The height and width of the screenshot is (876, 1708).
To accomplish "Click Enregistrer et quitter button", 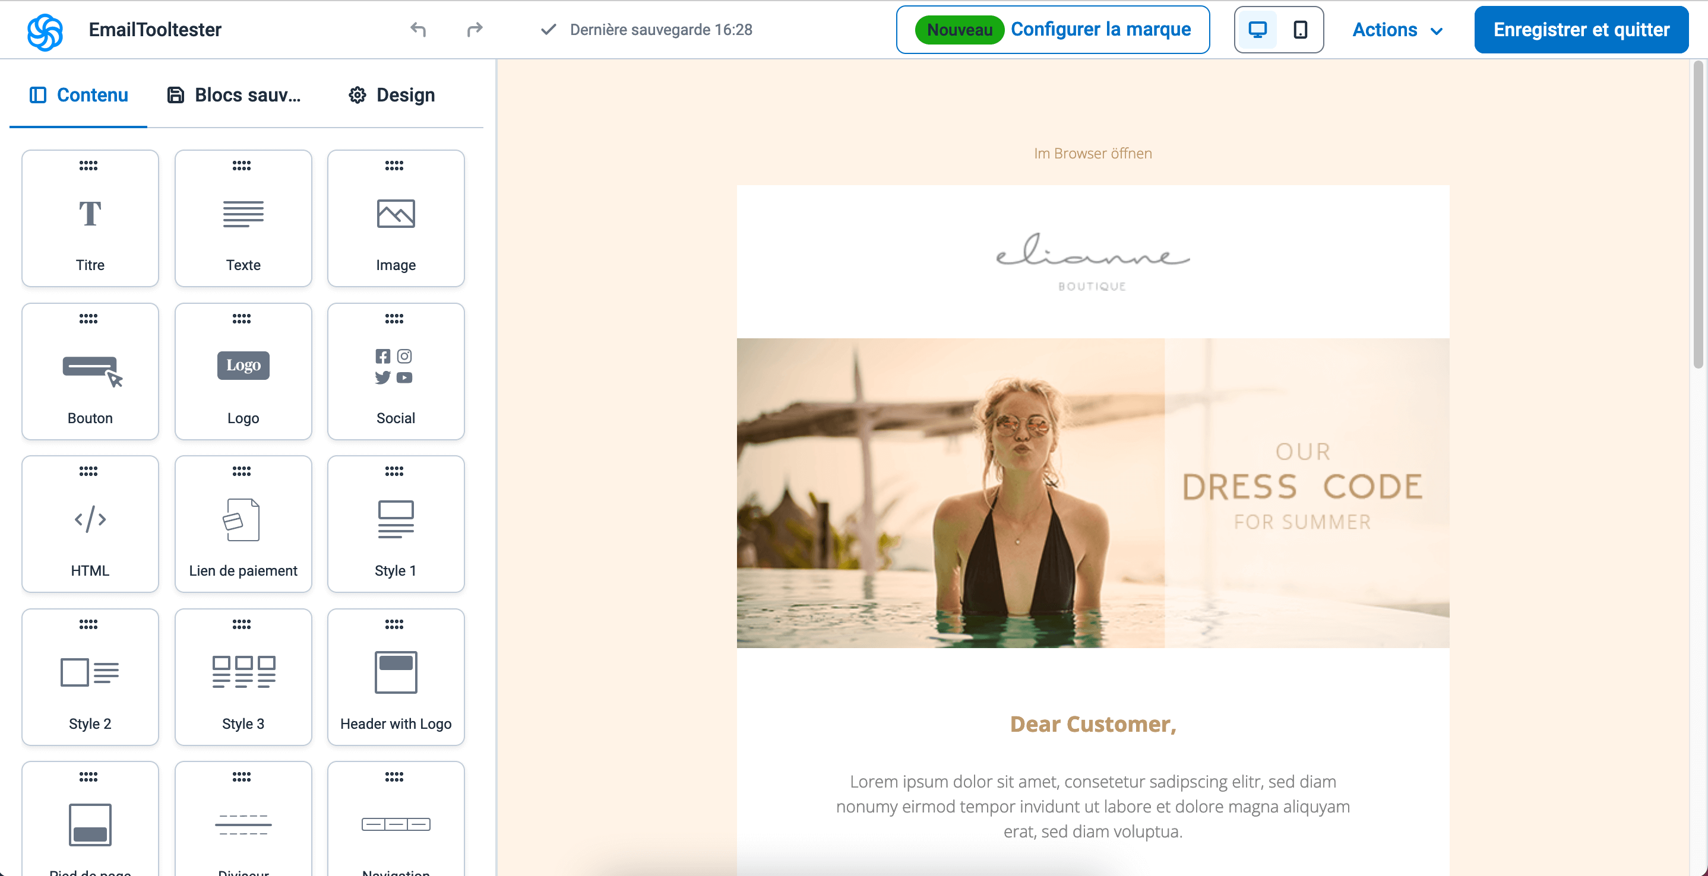I will coord(1580,29).
